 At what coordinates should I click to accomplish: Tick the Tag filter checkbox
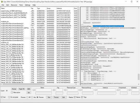point(54,90)
